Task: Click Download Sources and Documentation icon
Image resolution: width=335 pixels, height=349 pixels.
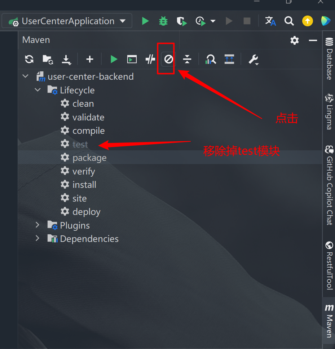Action: coord(66,59)
